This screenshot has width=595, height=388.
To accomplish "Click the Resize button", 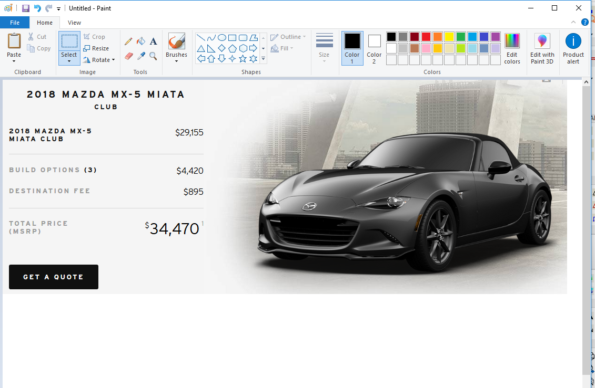I will coord(96,48).
